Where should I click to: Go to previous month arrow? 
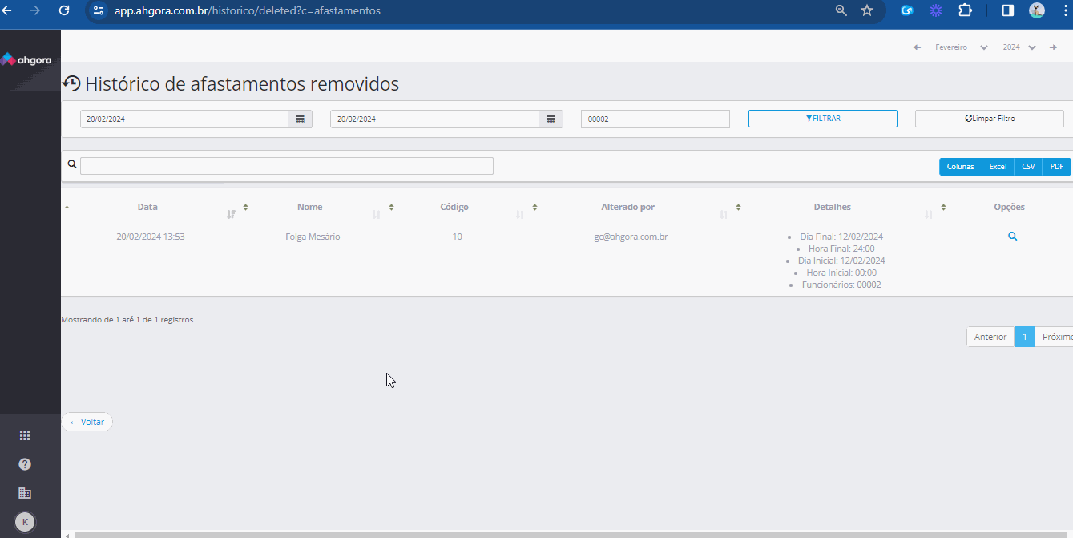click(917, 47)
